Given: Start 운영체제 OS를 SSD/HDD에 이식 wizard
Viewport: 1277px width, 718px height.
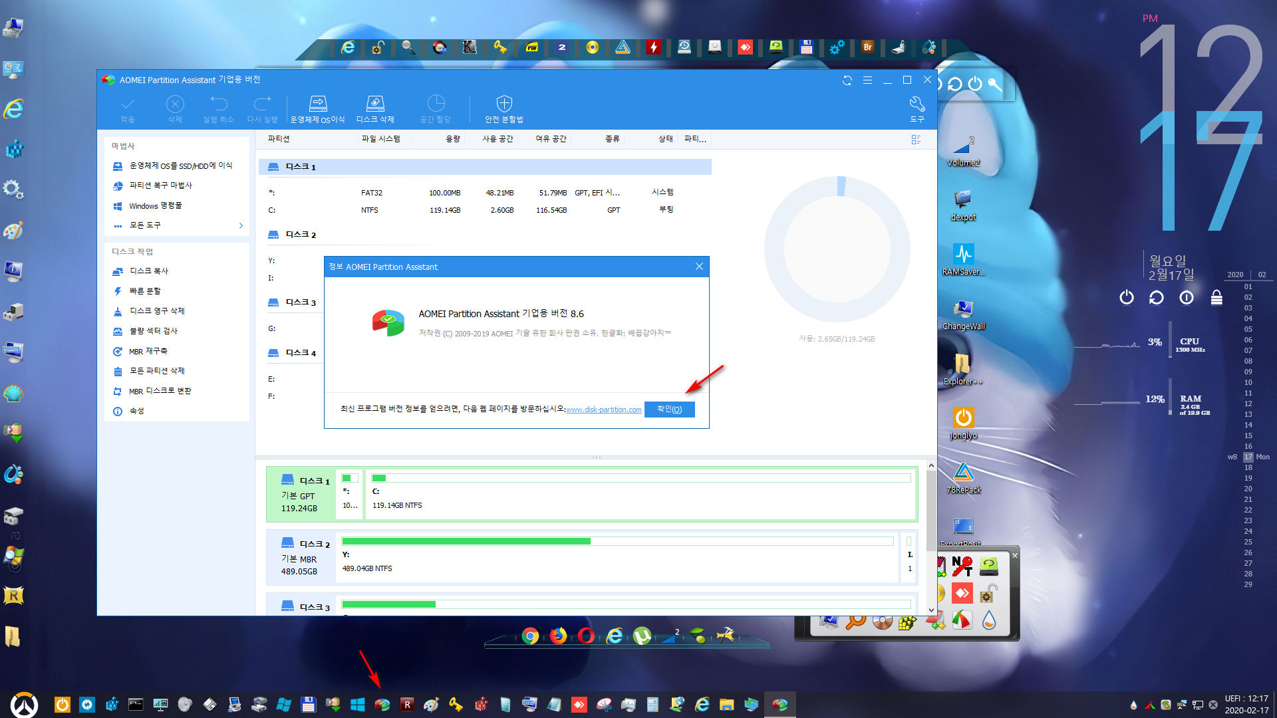Looking at the screenshot, I should point(173,166).
